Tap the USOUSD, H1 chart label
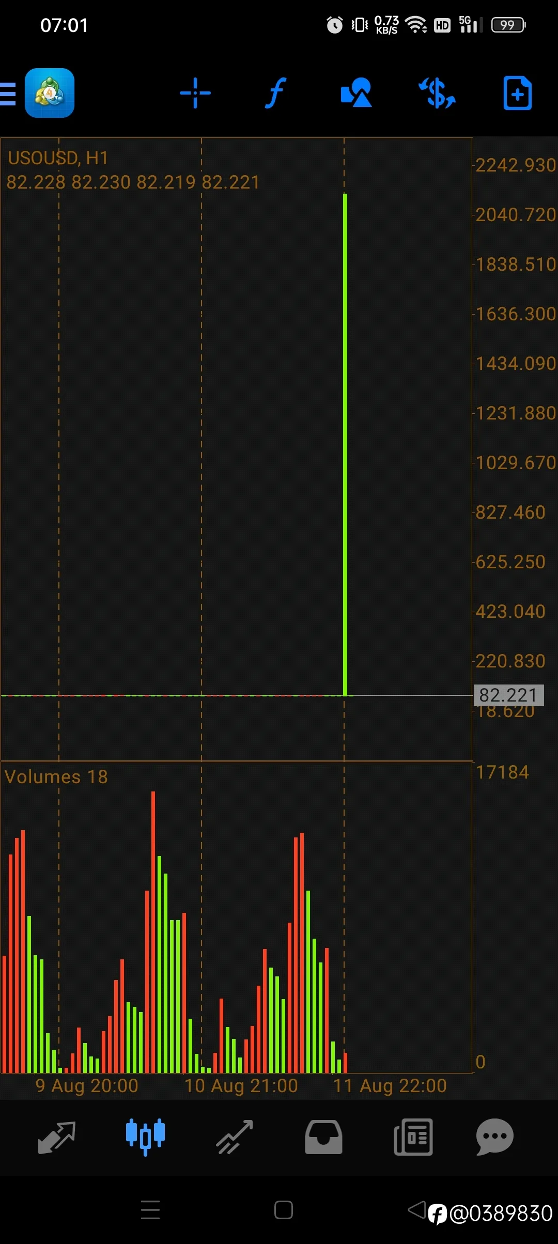Screen dimensions: 558x1244 pos(58,158)
